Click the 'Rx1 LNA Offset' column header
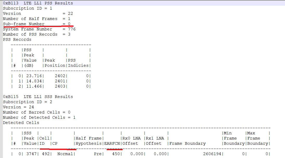This screenshot has width=285, height=158. pos(155,141)
